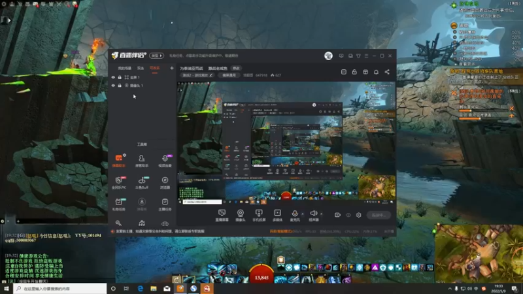Screen dimensions: 523x294
Task: Open Microsoft Edge from the taskbar
Action: [x=141, y=288]
